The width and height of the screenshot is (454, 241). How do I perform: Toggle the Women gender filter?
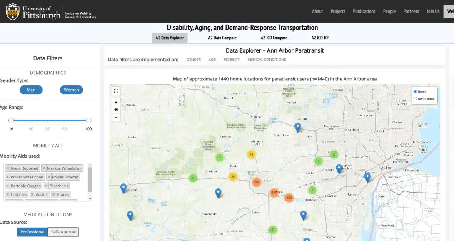click(x=71, y=90)
